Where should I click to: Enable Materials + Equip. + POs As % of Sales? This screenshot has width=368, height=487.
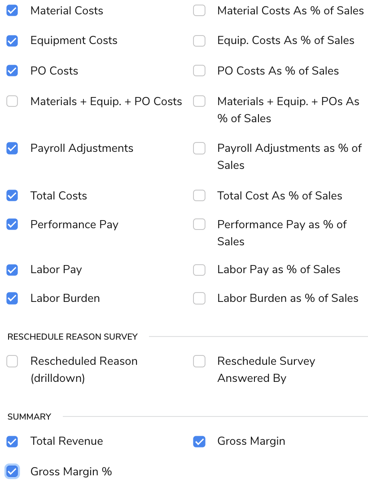click(199, 101)
